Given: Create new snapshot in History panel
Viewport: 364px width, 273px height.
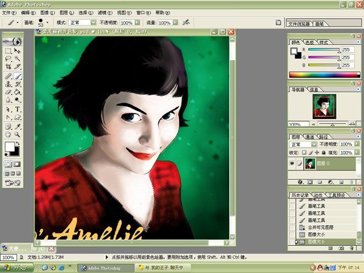Looking at the screenshot, I should click(341, 248).
